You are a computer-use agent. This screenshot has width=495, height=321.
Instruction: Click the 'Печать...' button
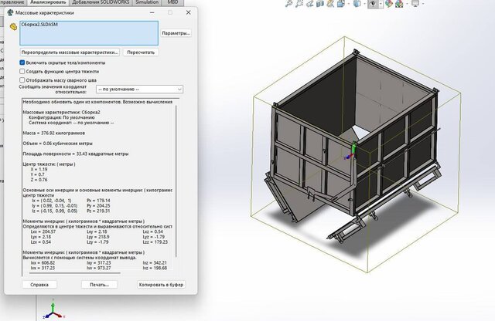tap(99, 285)
